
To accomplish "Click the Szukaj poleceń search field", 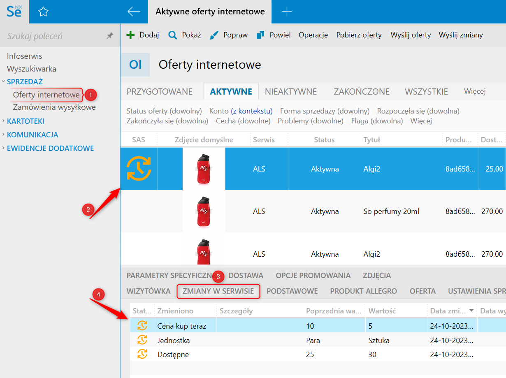I will pos(53,36).
